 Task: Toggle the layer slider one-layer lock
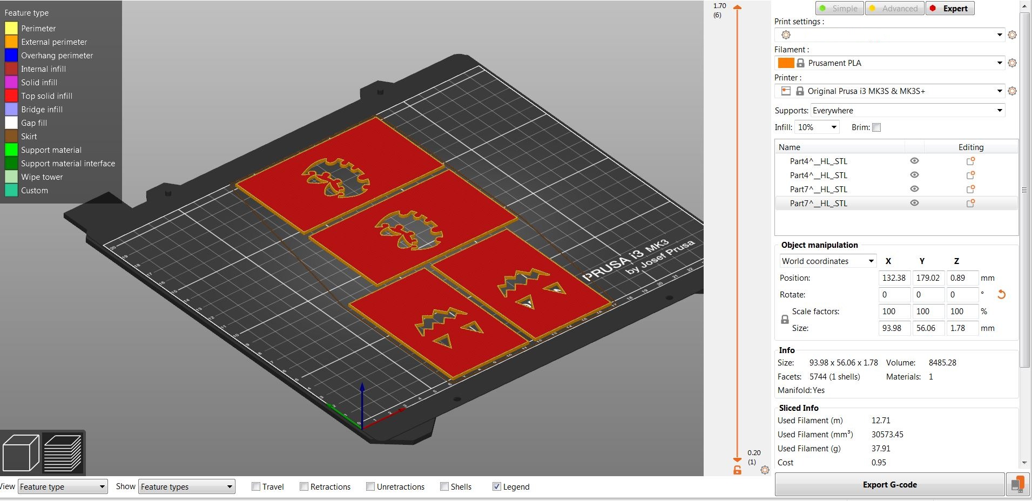[737, 470]
